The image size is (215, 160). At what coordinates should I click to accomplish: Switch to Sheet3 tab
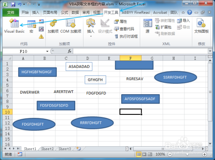(x=65, y=149)
